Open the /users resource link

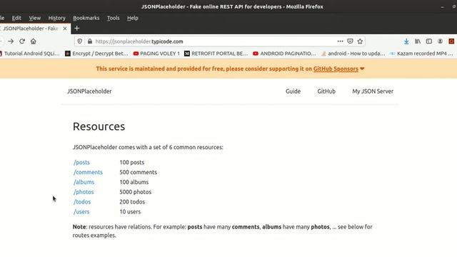[x=81, y=212]
